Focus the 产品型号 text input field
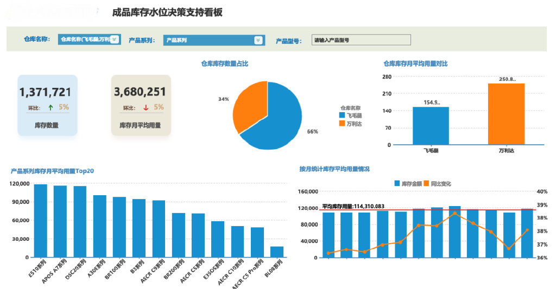The image size is (556, 289). click(361, 40)
